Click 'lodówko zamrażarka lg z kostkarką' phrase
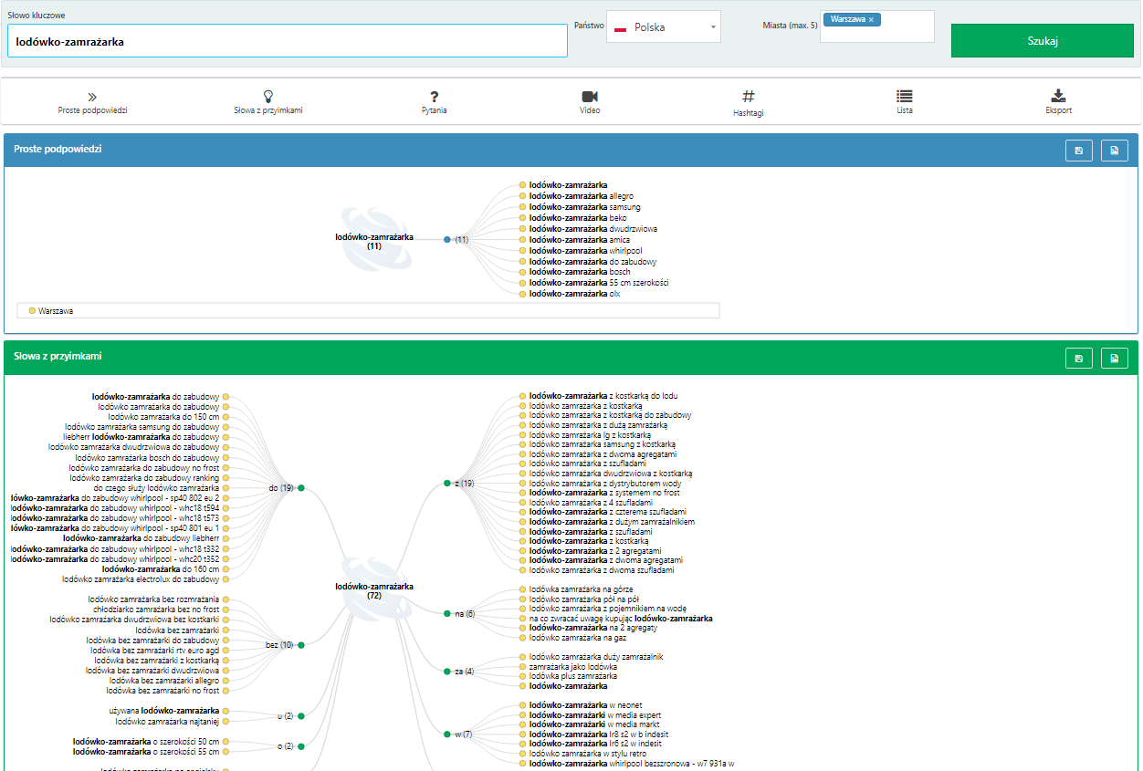This screenshot has width=1143, height=771. [590, 435]
